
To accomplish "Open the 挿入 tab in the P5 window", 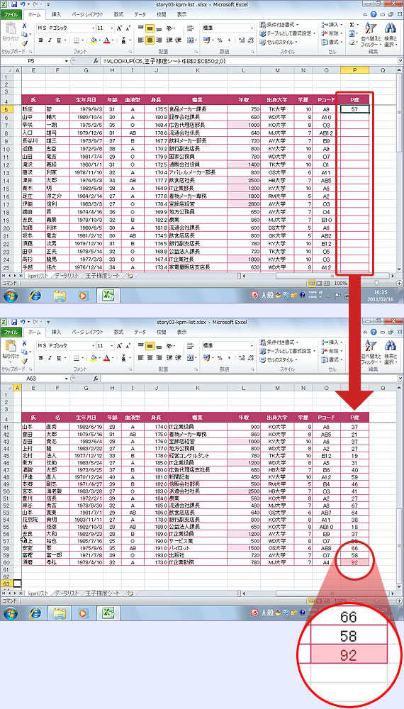I will tap(56, 14).
